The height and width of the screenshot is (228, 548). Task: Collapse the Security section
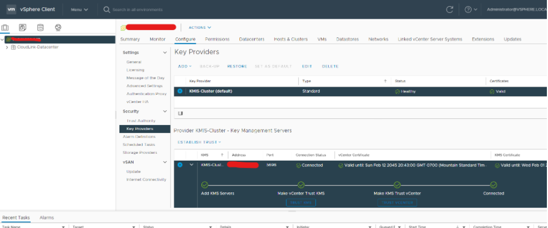(x=165, y=111)
